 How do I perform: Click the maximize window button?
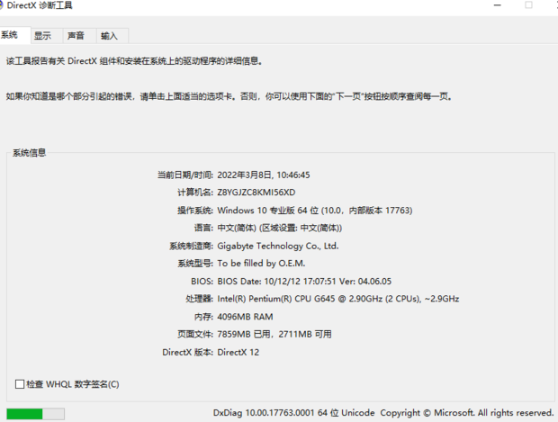tap(529, 5)
